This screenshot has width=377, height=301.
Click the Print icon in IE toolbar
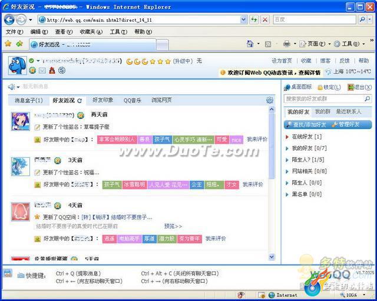tap(287, 44)
